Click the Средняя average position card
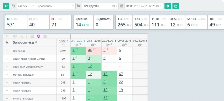The height and width of the screenshot is (101, 224). (84, 22)
